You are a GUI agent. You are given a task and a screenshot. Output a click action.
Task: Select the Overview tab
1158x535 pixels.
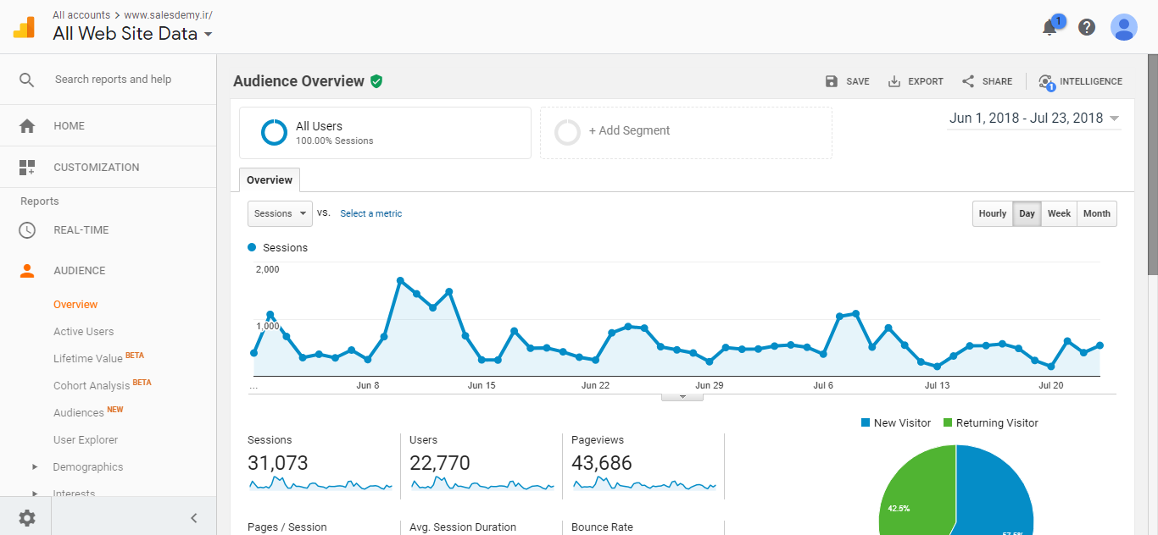270,180
